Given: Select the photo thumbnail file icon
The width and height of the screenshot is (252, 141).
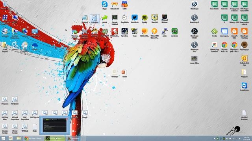Looking at the screenshot, I should pyautogui.click(x=194, y=58).
